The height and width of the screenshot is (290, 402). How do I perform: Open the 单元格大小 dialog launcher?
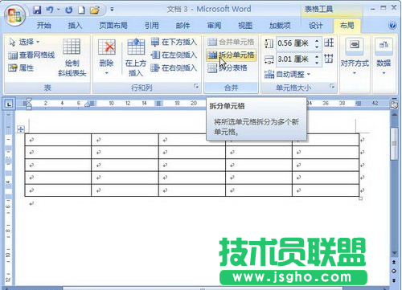click(x=332, y=86)
